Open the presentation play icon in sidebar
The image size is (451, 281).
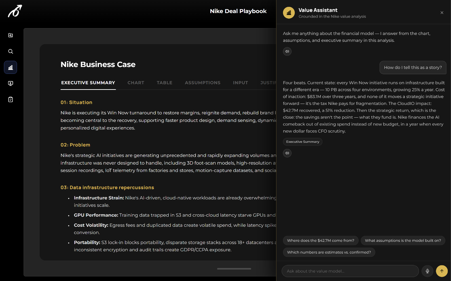[x=10, y=83]
